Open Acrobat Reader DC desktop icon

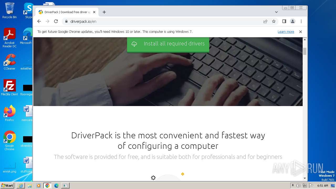tap(9, 38)
